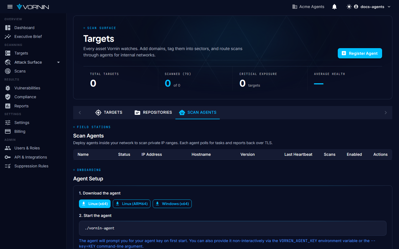Click the Status column header
Image resolution: width=399 pixels, height=249 pixels.
pos(124,154)
